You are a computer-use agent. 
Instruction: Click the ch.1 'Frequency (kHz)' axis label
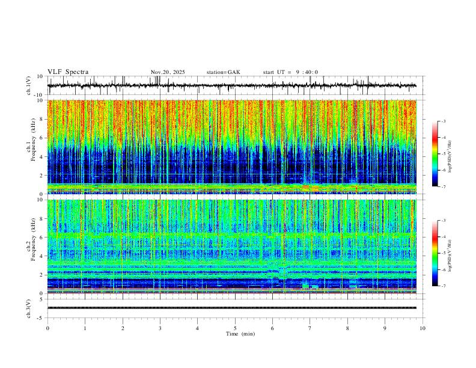coord(34,141)
